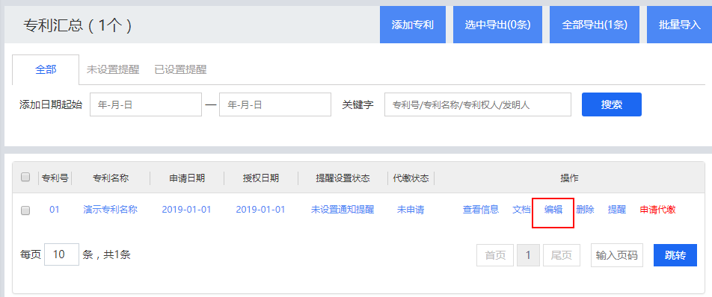Click red 申请代缴 link
The height and width of the screenshot is (297, 712).
coord(657,210)
